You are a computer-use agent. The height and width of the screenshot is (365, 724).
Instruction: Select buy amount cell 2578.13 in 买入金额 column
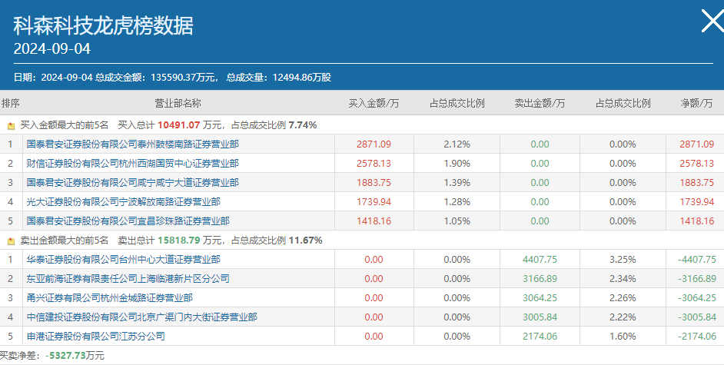pos(374,164)
